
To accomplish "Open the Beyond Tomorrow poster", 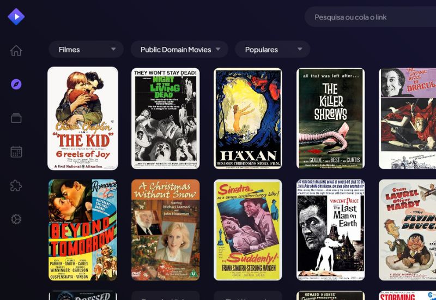I will [x=83, y=230].
